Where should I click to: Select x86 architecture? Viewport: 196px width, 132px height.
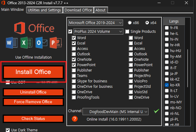pos(130,23)
